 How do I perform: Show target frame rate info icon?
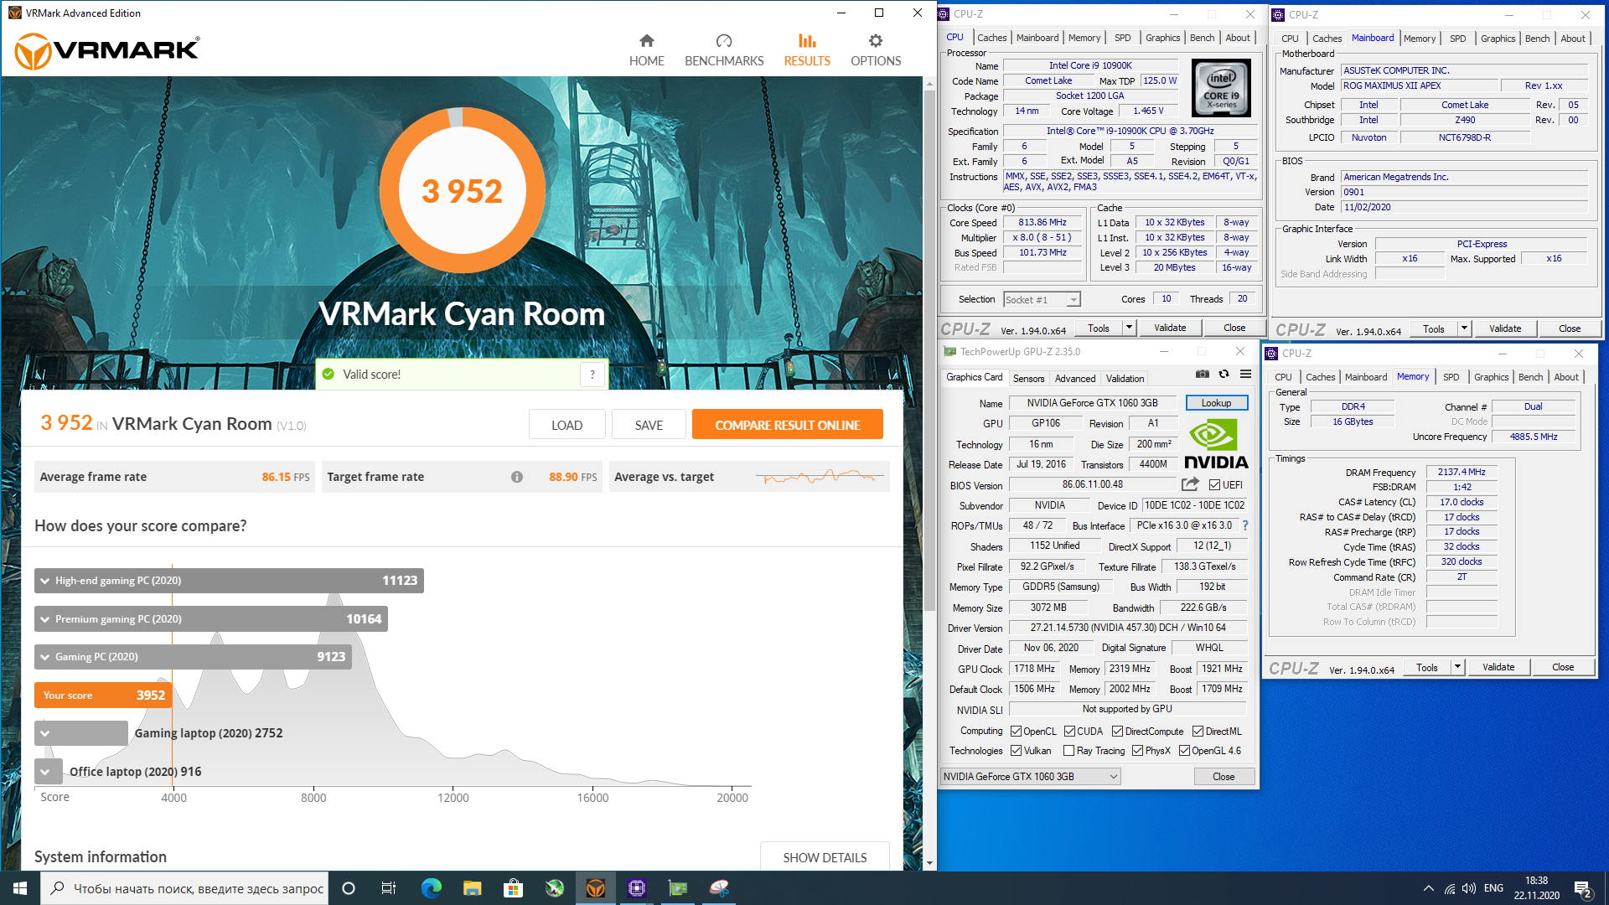[x=517, y=477]
